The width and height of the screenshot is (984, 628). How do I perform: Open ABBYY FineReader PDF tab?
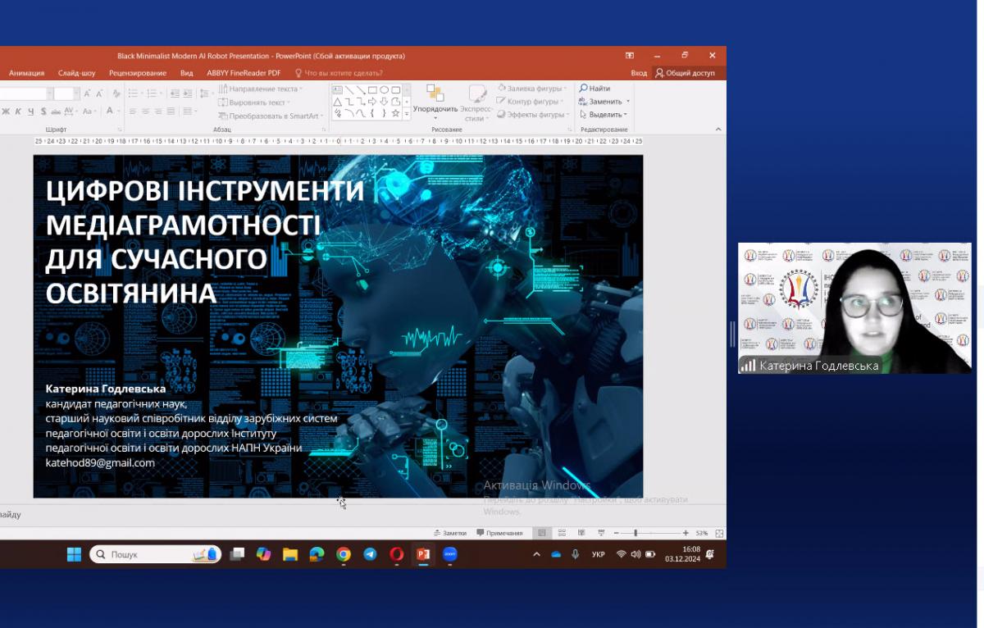pos(244,73)
